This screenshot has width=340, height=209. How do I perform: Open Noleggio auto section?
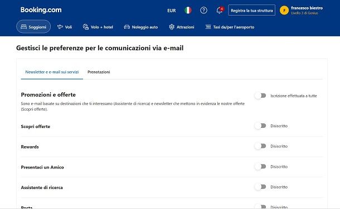tap(140, 27)
